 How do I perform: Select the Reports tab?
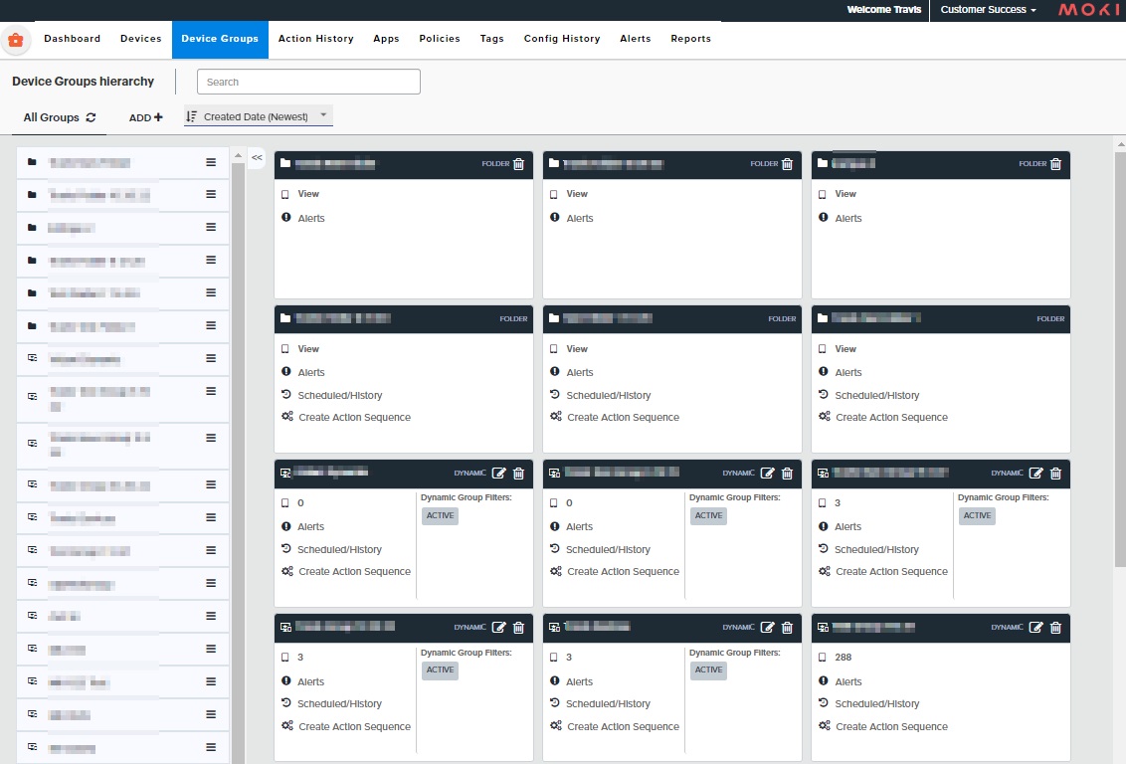(x=690, y=39)
